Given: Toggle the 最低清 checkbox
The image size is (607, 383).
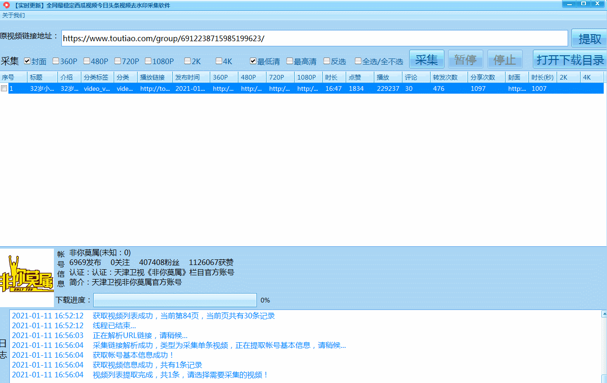Looking at the screenshot, I should (253, 61).
